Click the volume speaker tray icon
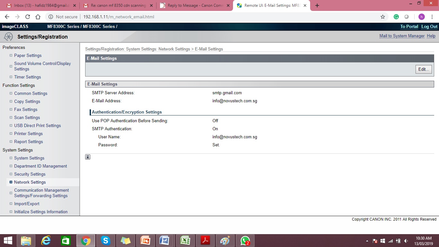Viewport: 439px width, 247px height. tap(406, 241)
